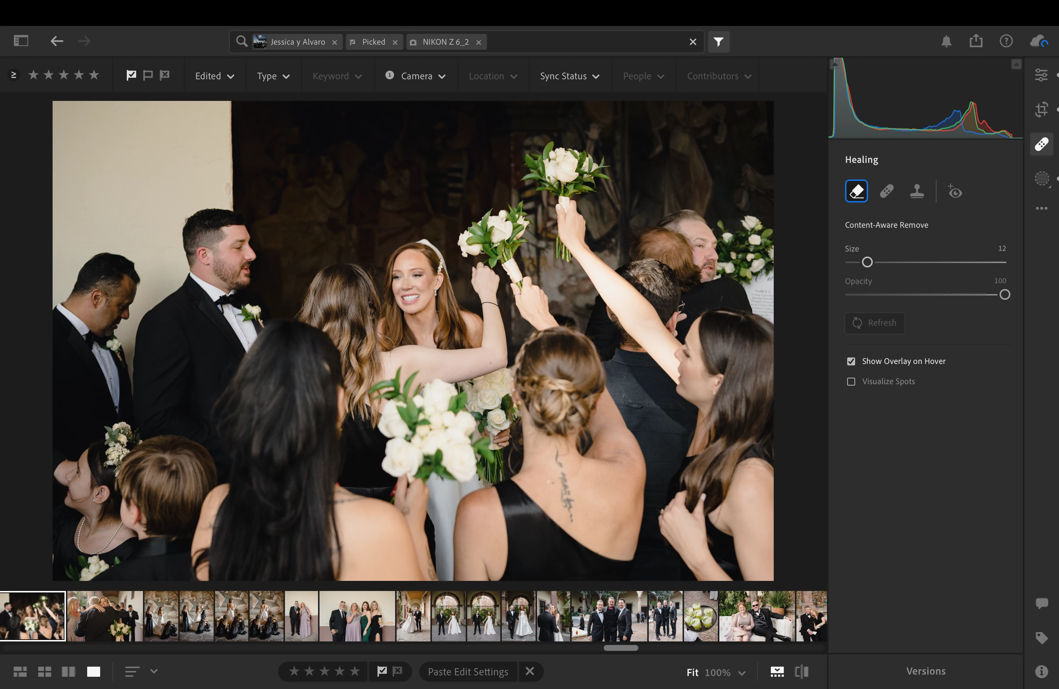Toggle the Rejected flag filter
Image resolution: width=1059 pixels, height=689 pixels.
pos(165,75)
